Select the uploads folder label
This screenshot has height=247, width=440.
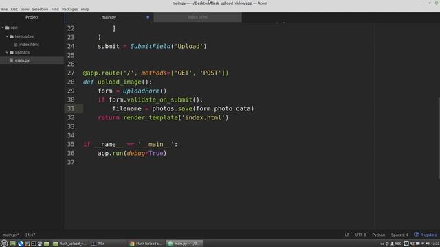pos(22,52)
